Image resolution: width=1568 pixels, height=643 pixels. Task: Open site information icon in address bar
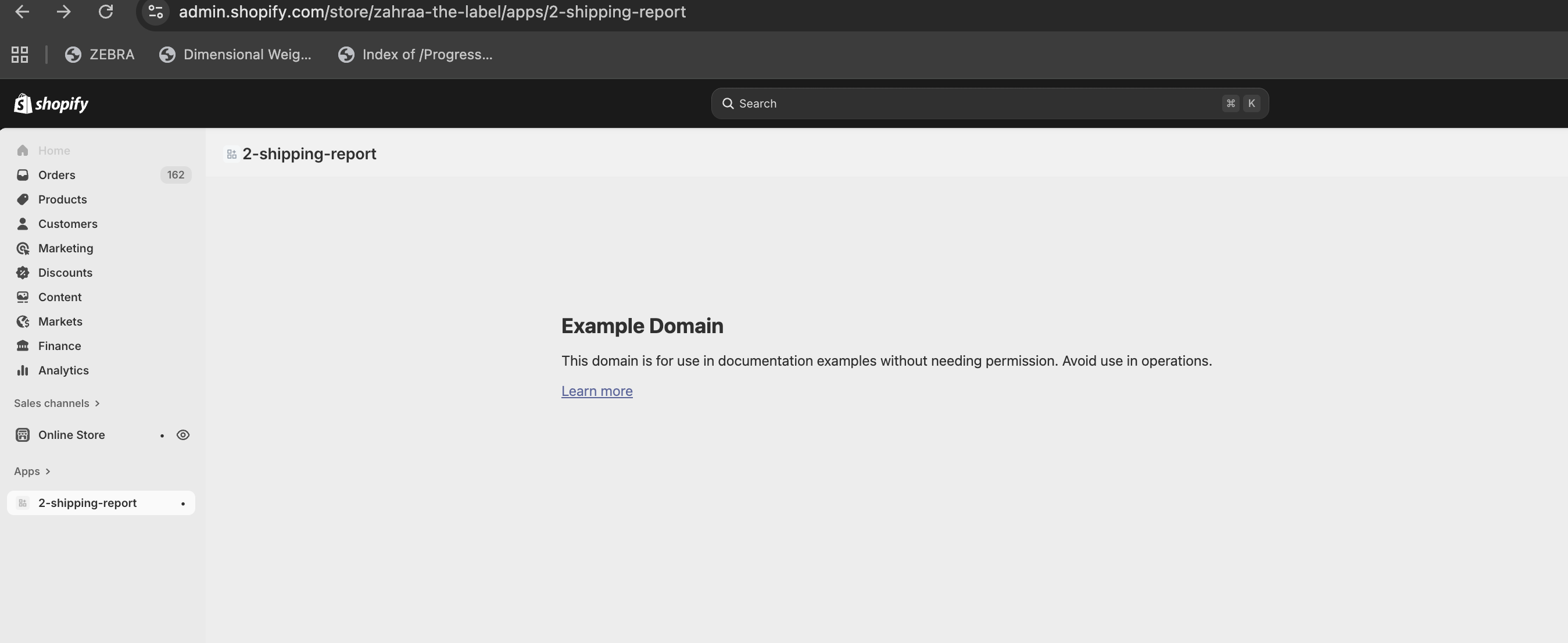(x=156, y=12)
